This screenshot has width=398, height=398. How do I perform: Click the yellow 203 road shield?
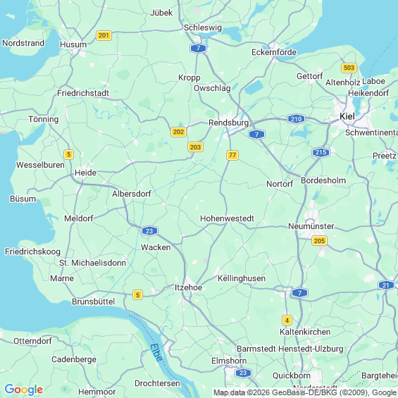click(195, 147)
